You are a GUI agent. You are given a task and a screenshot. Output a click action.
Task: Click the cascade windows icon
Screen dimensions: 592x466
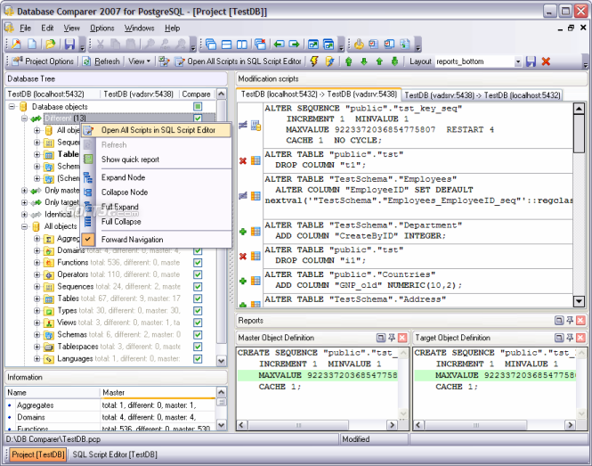tap(211, 45)
